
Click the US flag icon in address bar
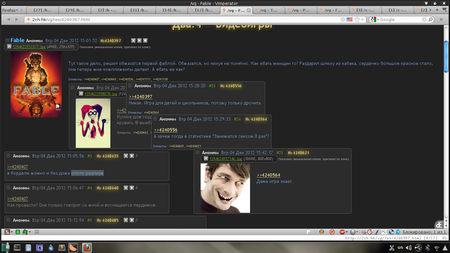click(x=350, y=19)
